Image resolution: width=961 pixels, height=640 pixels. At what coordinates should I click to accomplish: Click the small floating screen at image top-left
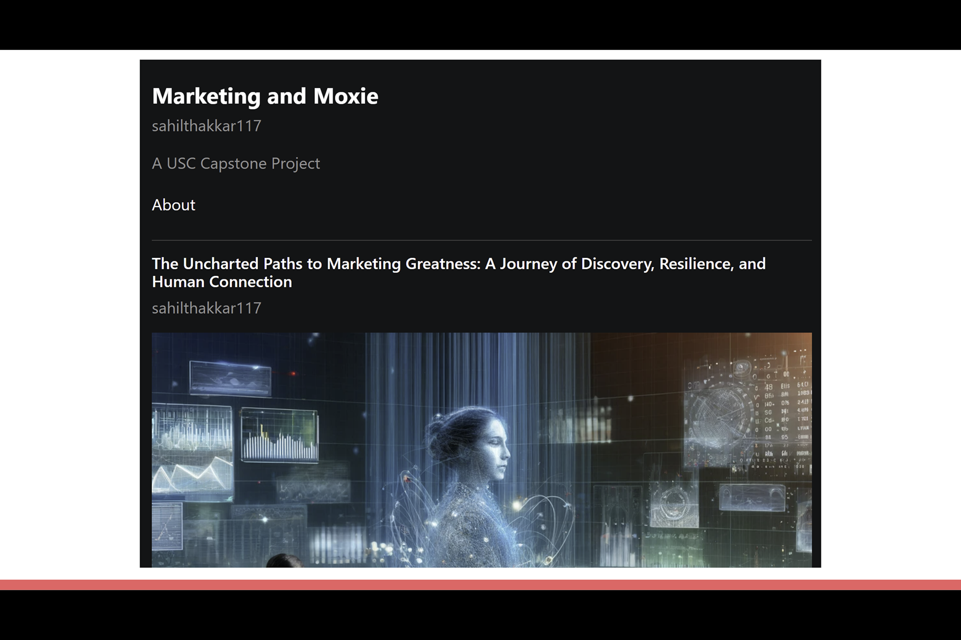[x=230, y=378]
